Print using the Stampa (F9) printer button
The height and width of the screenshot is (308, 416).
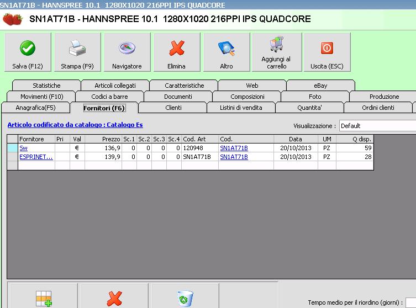tap(77, 52)
